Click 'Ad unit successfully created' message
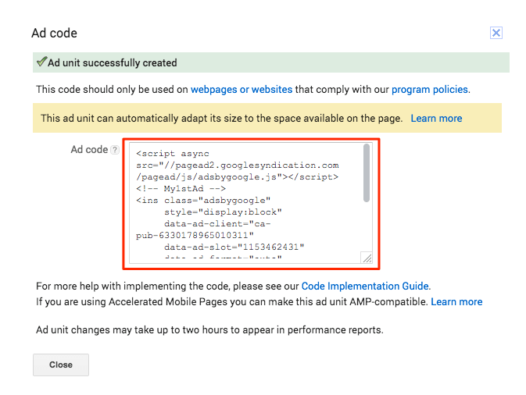Viewport: 526px width, 395px height. 112,62
